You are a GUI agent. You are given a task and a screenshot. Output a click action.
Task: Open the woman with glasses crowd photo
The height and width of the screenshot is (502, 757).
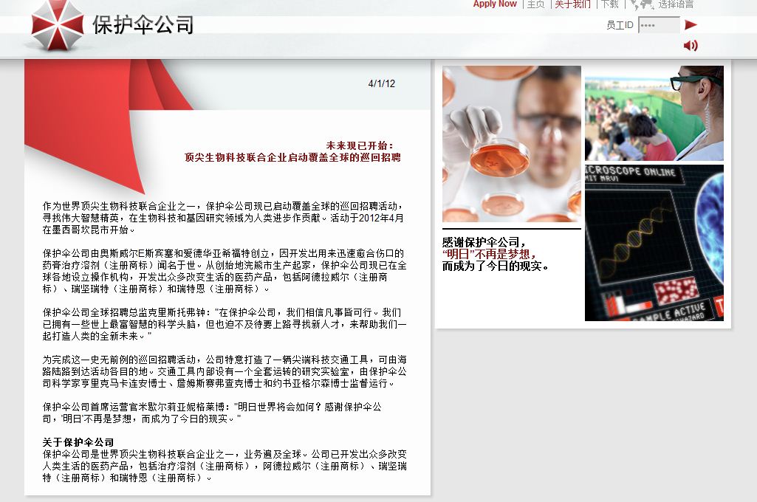pyautogui.click(x=654, y=113)
